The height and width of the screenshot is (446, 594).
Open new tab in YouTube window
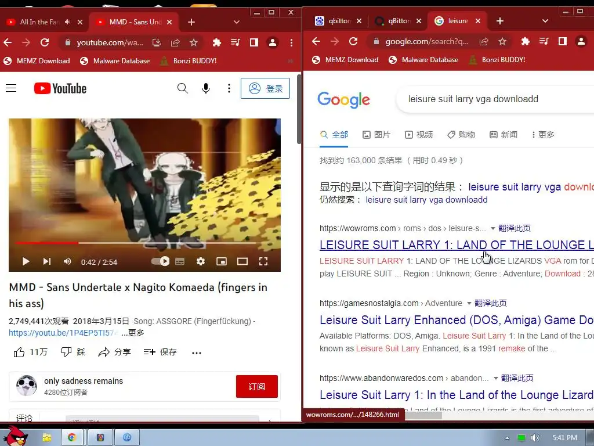coord(191,22)
